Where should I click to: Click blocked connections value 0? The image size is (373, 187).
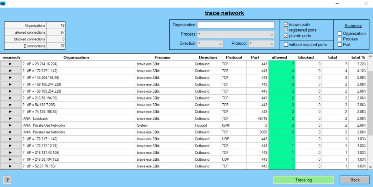[56, 39]
